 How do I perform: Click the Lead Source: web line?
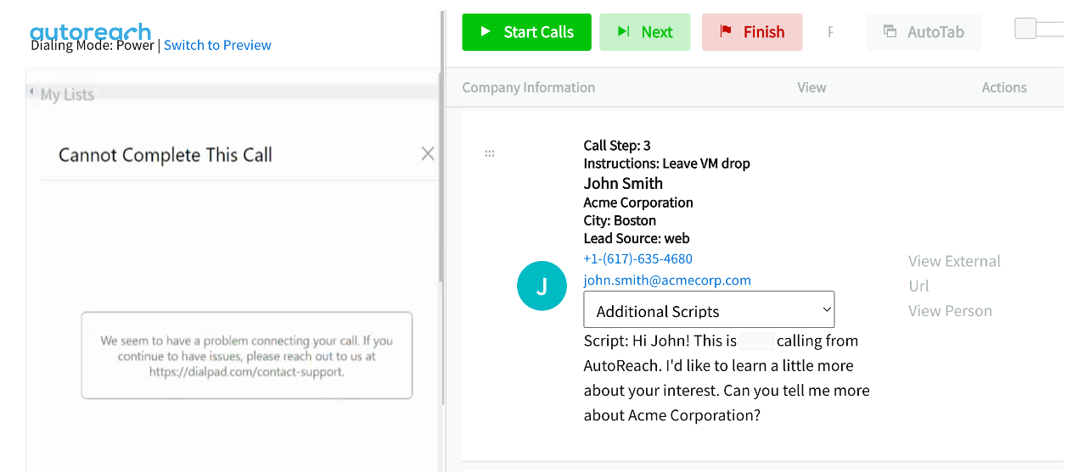637,238
